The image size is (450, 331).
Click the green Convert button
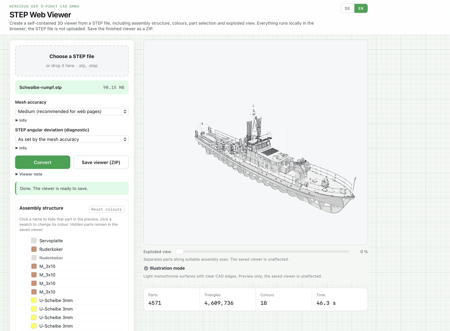click(x=43, y=162)
